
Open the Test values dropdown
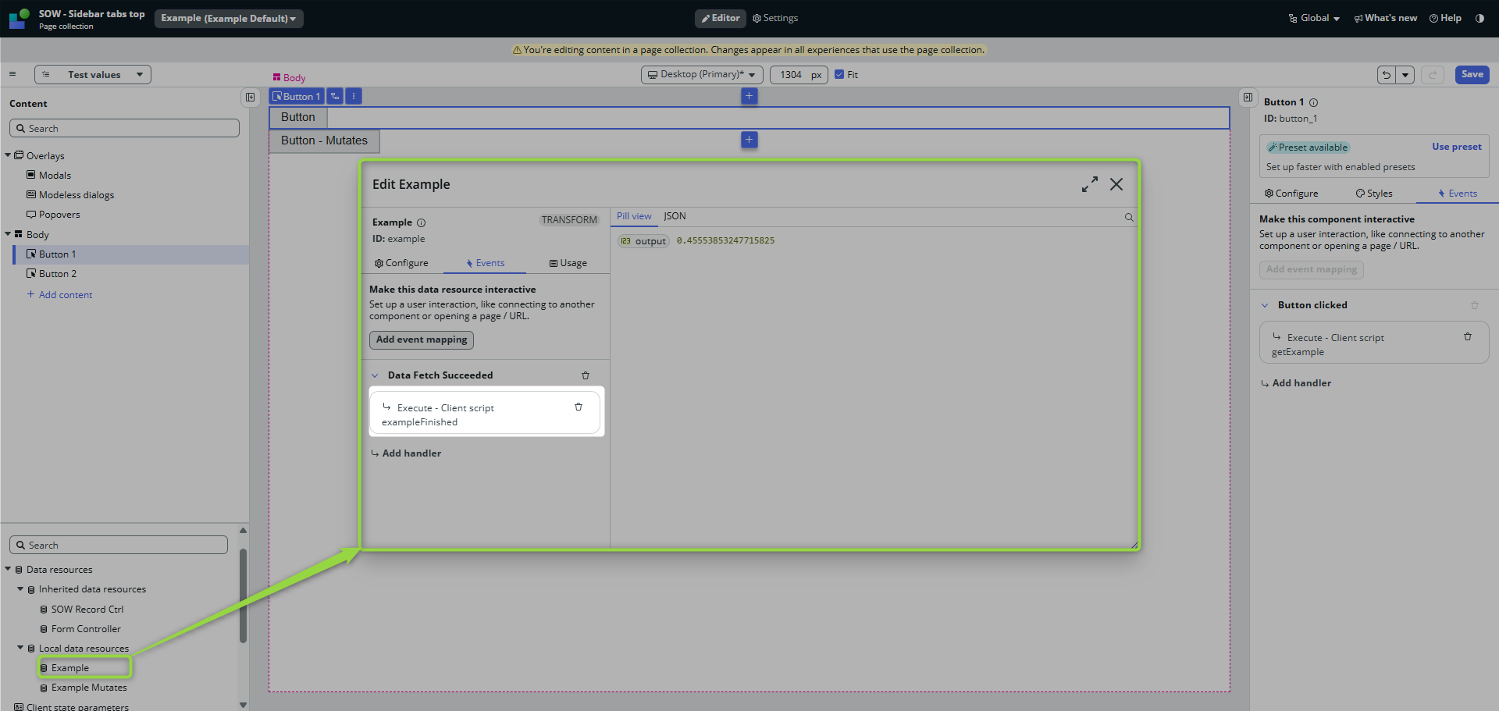coord(93,75)
